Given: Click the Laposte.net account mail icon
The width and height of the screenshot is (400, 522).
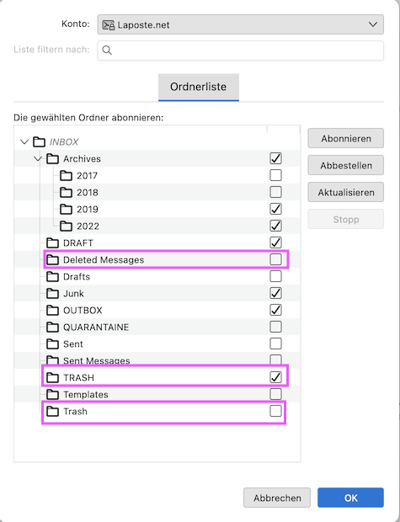Looking at the screenshot, I should coord(109,25).
